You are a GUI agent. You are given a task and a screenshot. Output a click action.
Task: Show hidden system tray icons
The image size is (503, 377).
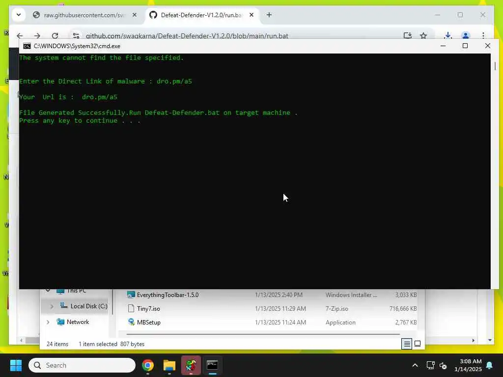(x=415, y=365)
